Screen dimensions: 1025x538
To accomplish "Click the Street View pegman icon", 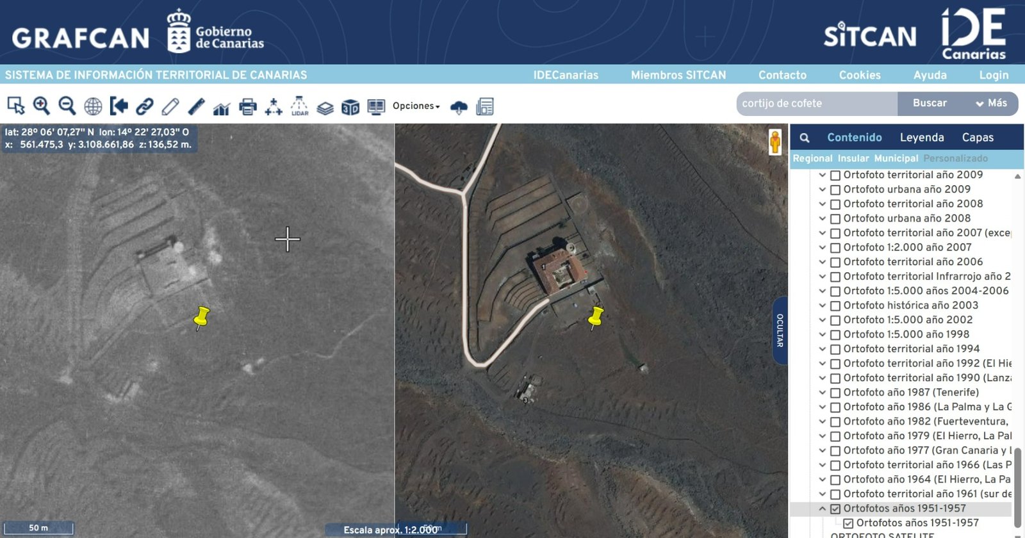I will pyautogui.click(x=775, y=142).
